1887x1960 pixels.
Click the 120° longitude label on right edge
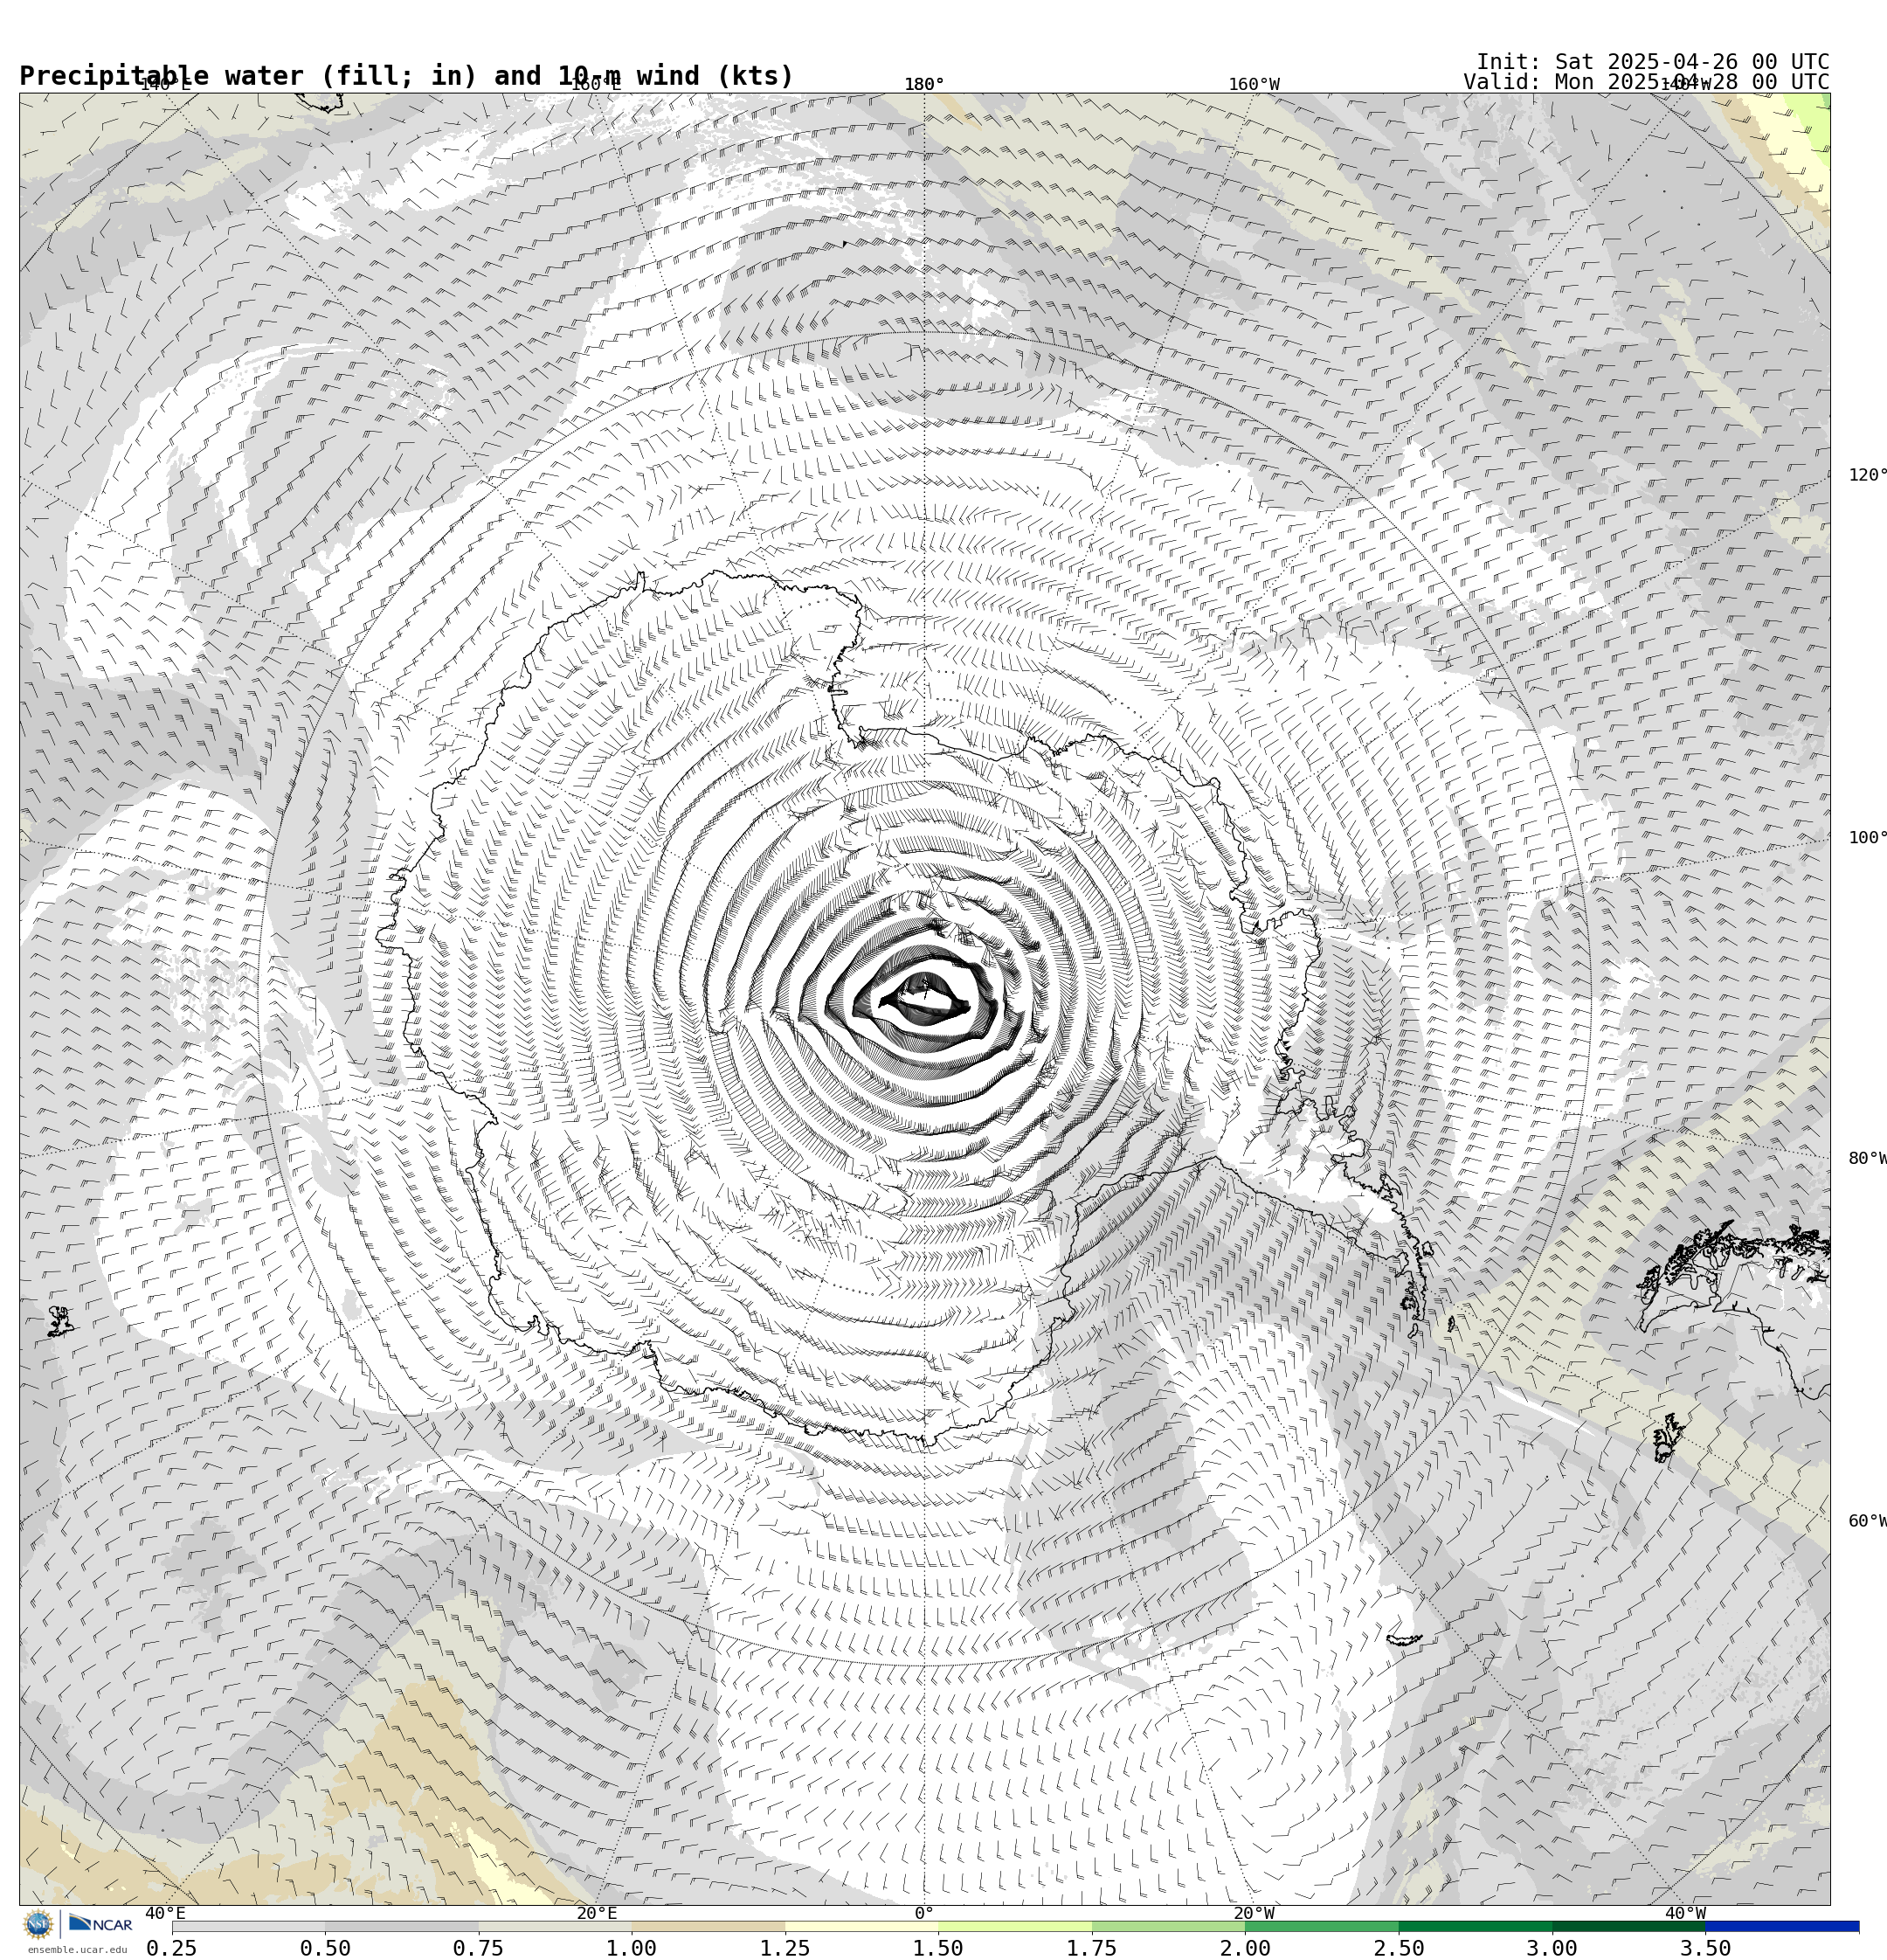coord(1867,475)
